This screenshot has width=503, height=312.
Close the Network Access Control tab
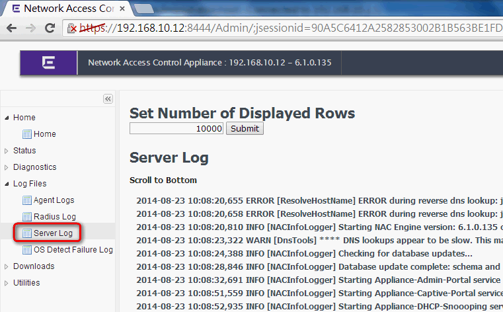pos(122,9)
